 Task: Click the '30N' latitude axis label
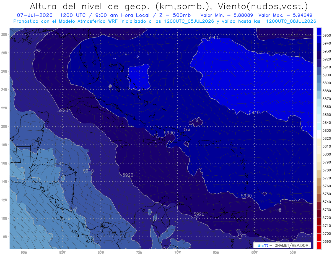[x=4, y=35]
